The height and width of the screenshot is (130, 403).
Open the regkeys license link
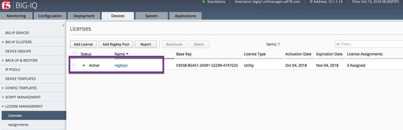[x=121, y=65]
